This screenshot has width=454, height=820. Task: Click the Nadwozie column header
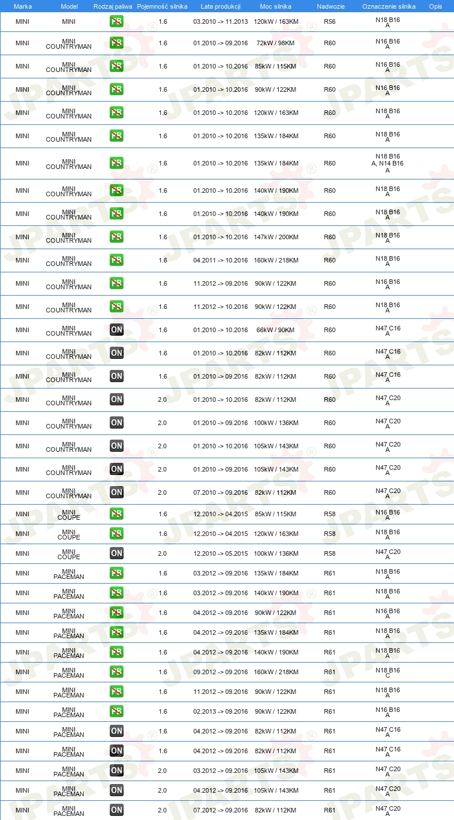(x=330, y=6)
